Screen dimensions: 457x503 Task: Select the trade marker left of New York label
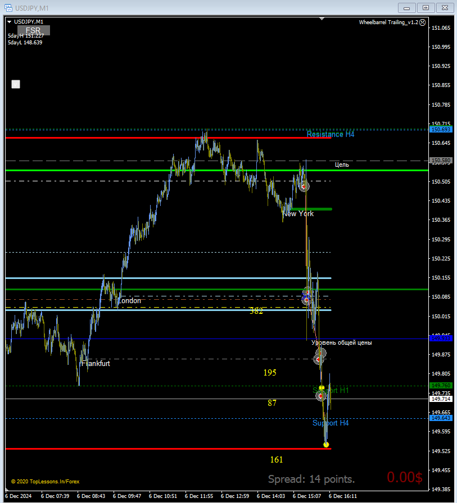tap(304, 186)
